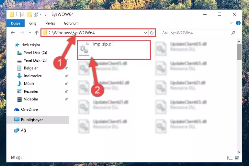Click the blue İndirmeler download arrow icon
The image size is (249, 166).
click(x=19, y=76)
